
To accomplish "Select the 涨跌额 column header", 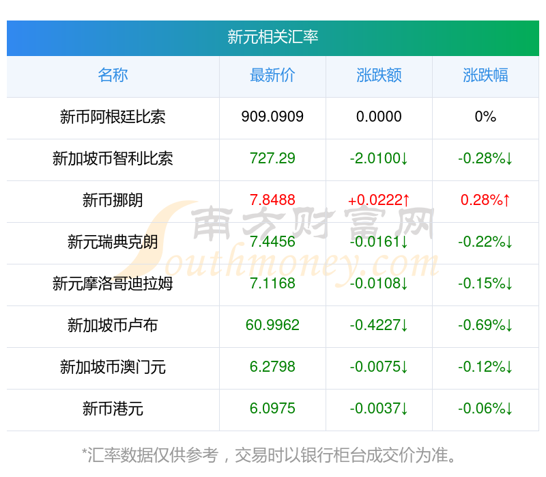I will coord(379,75).
